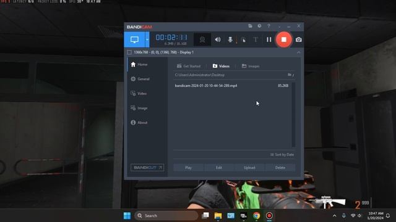The width and height of the screenshot is (396, 222).
Task: Open Task View on taskbar
Action: pyautogui.click(x=205, y=215)
